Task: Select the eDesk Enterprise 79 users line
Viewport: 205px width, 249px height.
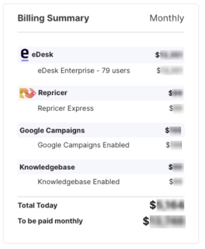Action: click(84, 71)
